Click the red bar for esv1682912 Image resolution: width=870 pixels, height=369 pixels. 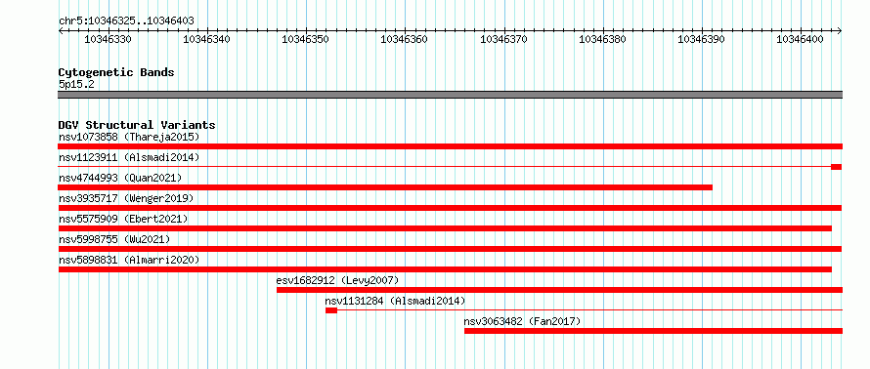click(x=559, y=290)
